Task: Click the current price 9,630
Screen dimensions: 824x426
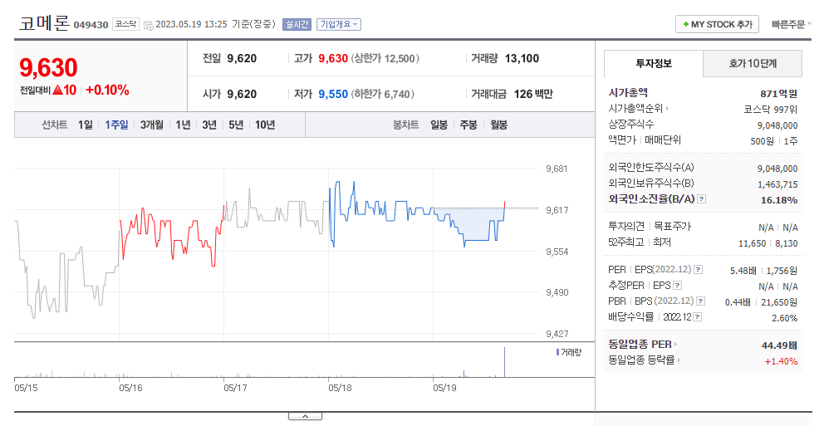Action: pos(48,67)
